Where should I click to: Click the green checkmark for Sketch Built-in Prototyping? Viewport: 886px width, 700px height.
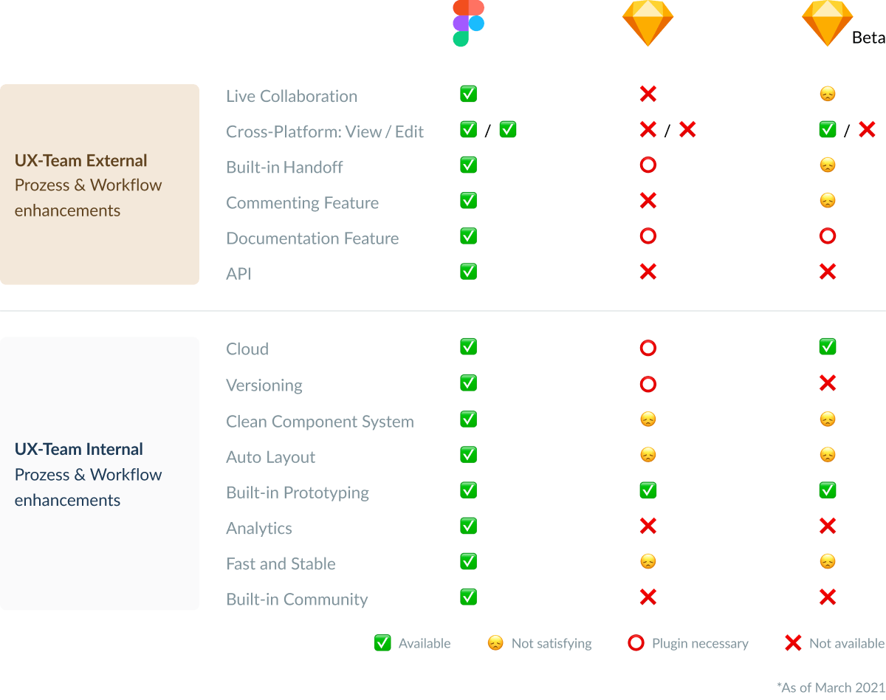point(648,490)
